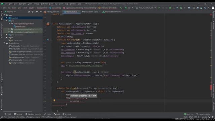215x121 pixels.
Task: Open the Resource Manager side tab
Action: point(1,31)
